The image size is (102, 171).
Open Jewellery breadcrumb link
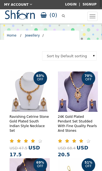[x=32, y=35]
